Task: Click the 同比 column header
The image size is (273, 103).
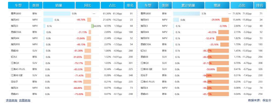Action: pos(87,5)
